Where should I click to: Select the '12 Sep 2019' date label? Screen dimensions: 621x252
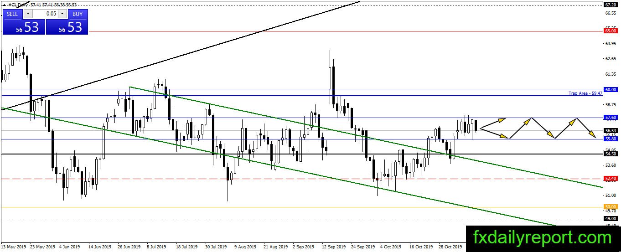click(334, 247)
